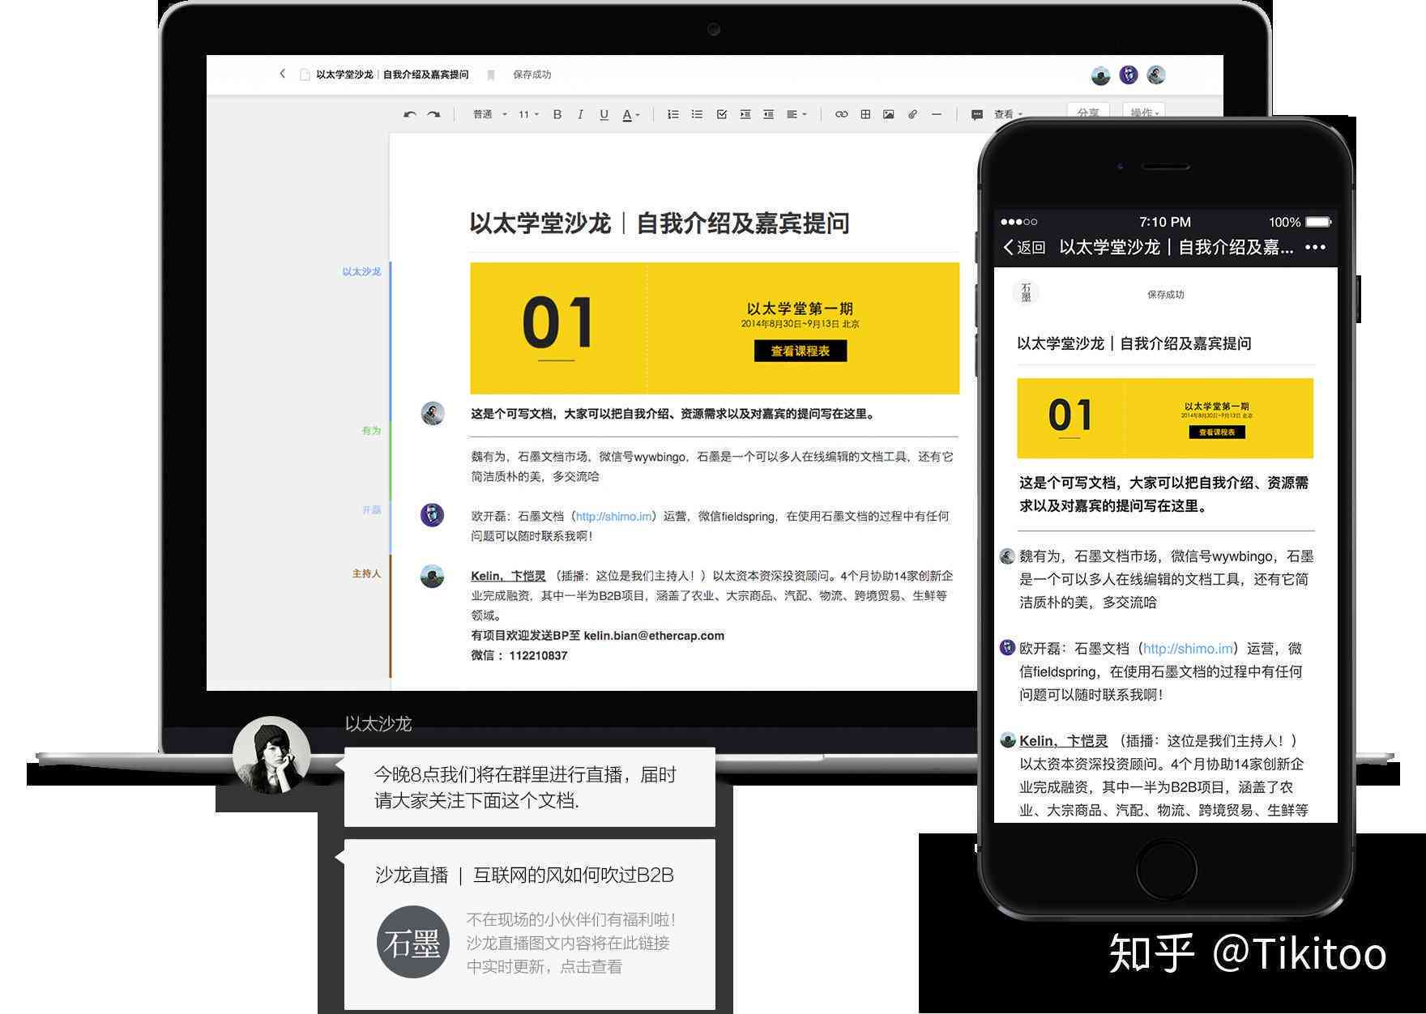
Task: Click the 保存成功 status in the laptop header
Action: click(532, 75)
